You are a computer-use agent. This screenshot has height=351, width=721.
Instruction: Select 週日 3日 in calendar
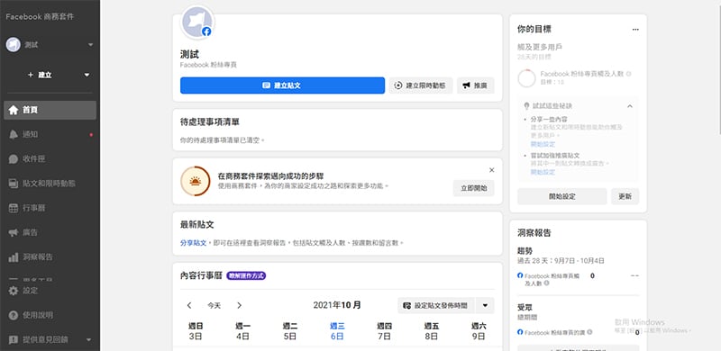196,331
